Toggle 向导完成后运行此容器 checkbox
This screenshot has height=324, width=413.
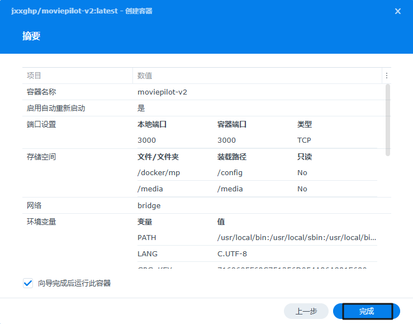point(28,283)
